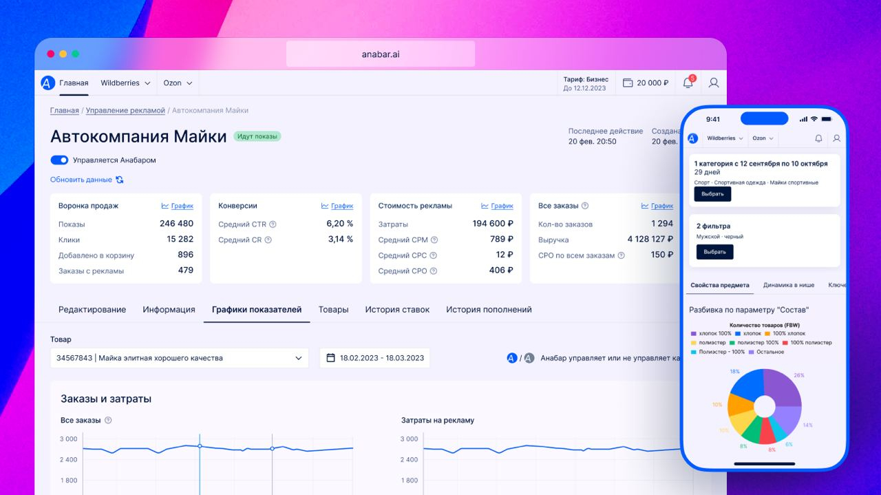Screen dimensions: 881x495
Task: Click help icon next to Средний CPO
Action: (x=434, y=271)
